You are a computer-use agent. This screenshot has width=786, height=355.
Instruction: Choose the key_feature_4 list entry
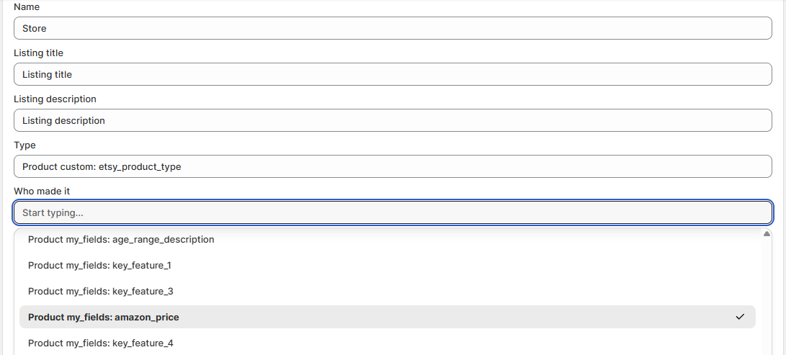click(x=101, y=343)
